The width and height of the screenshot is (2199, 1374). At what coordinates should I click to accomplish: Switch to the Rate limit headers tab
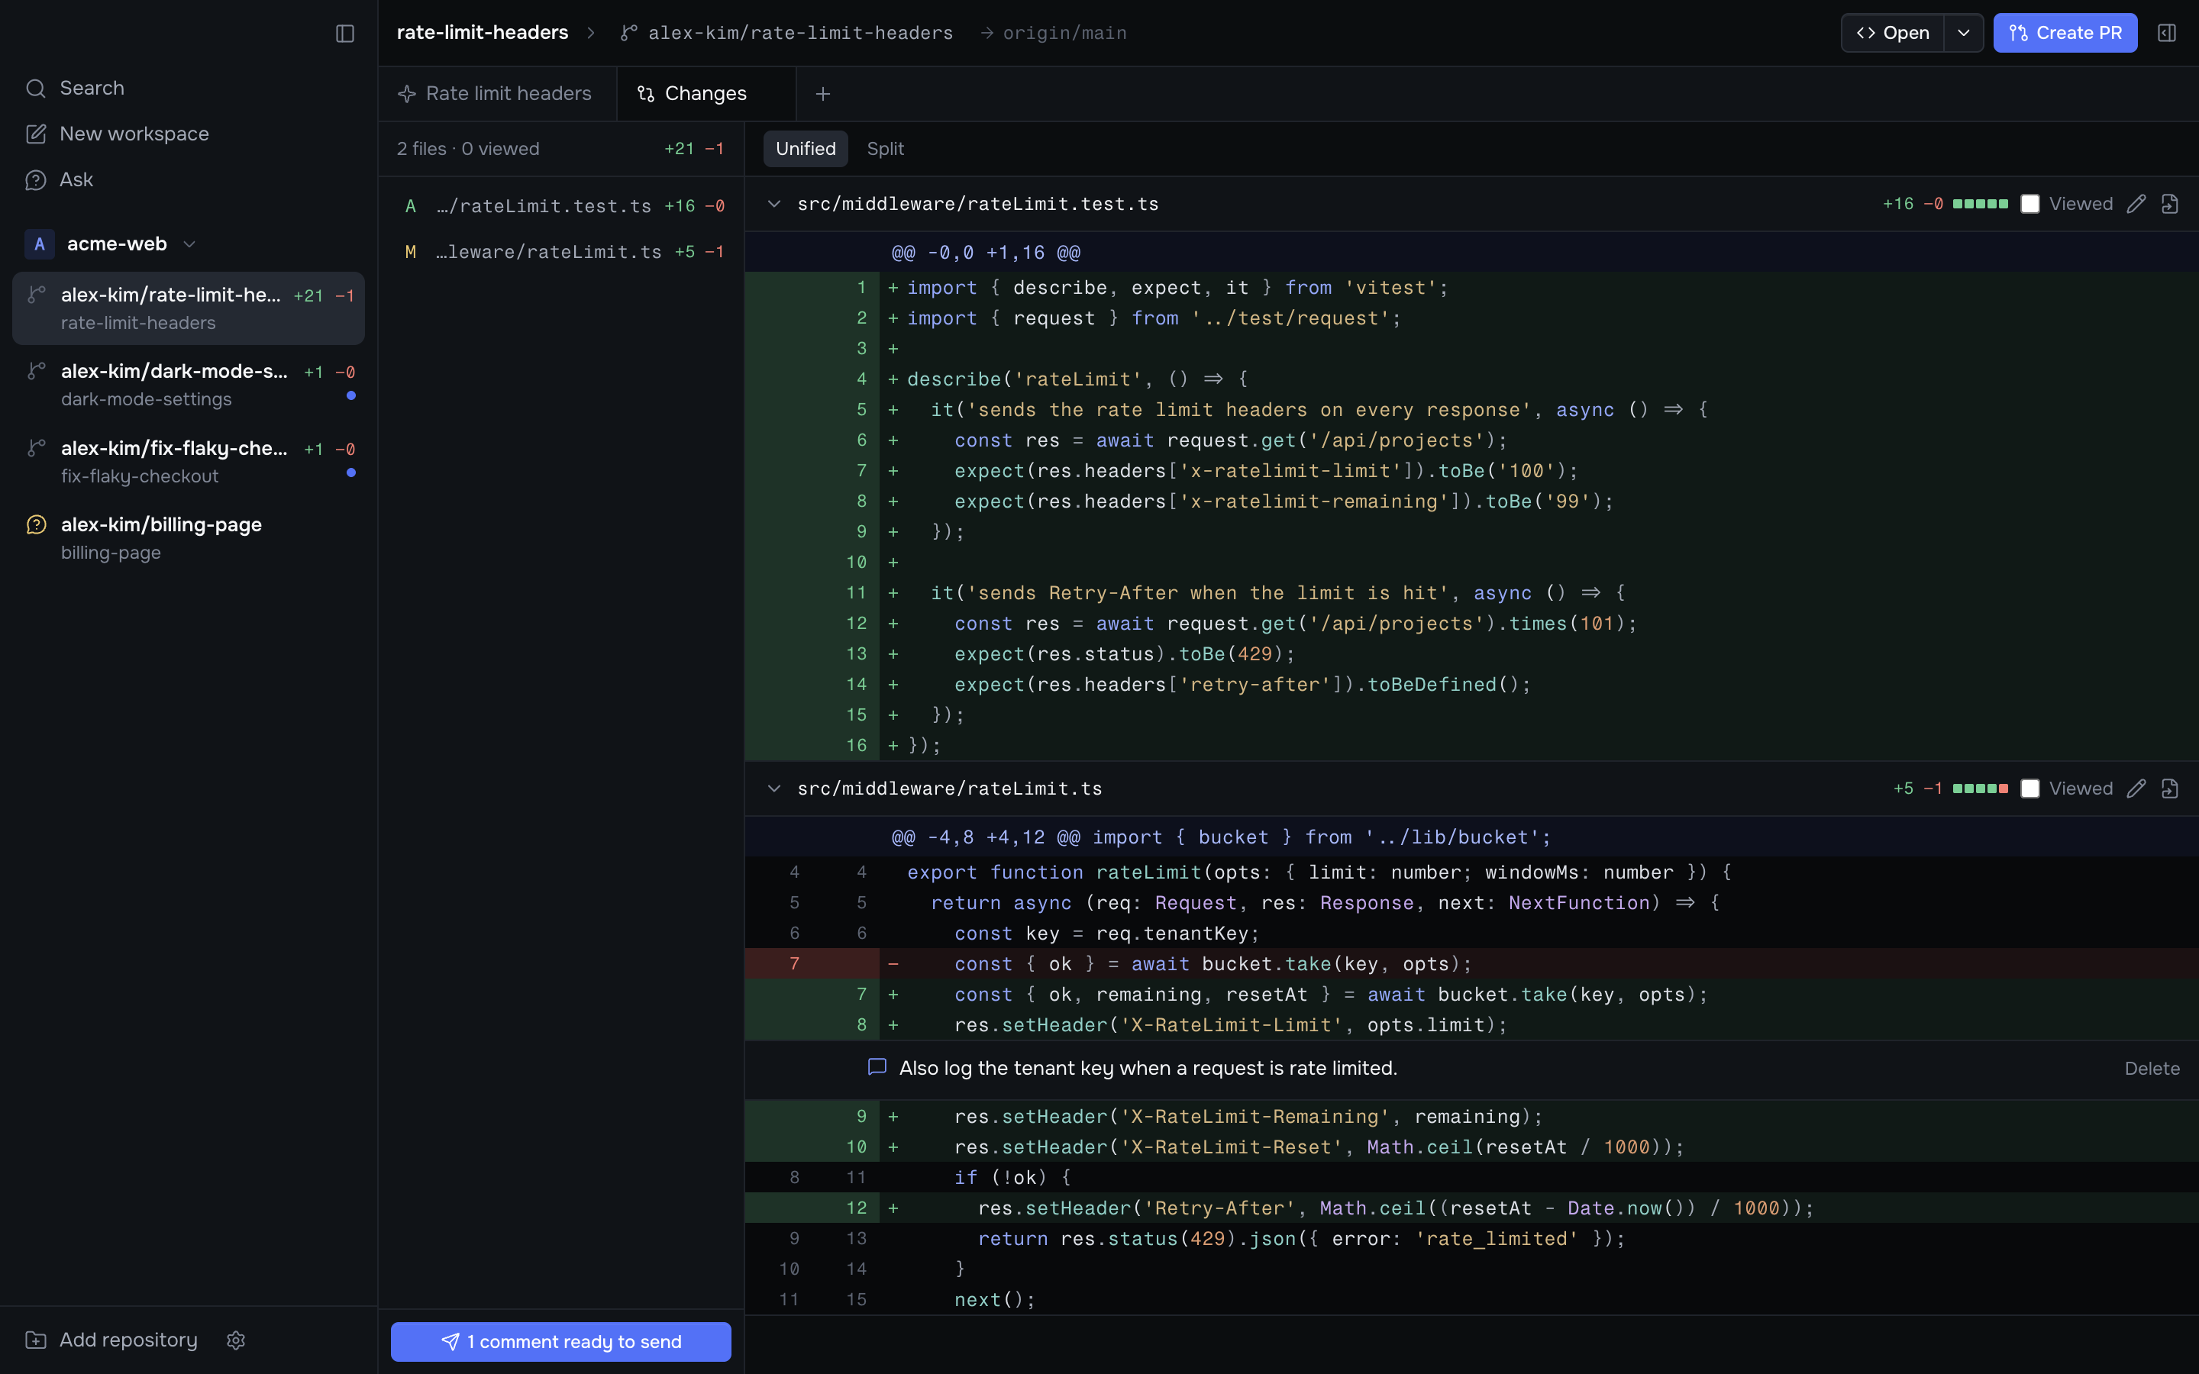click(x=496, y=94)
